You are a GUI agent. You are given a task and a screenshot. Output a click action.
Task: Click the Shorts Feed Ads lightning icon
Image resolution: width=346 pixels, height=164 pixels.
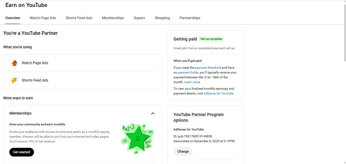[14, 80]
